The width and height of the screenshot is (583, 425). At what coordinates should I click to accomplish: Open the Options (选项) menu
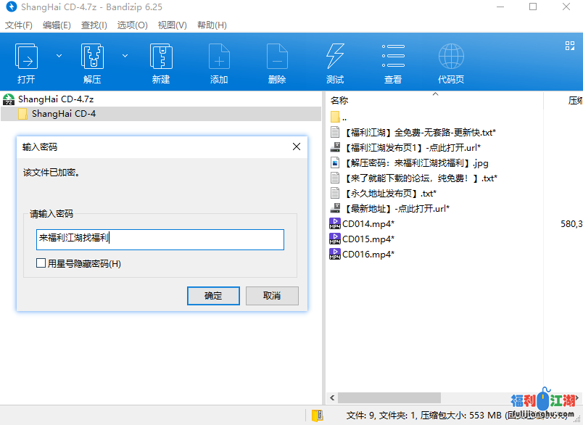coord(132,25)
